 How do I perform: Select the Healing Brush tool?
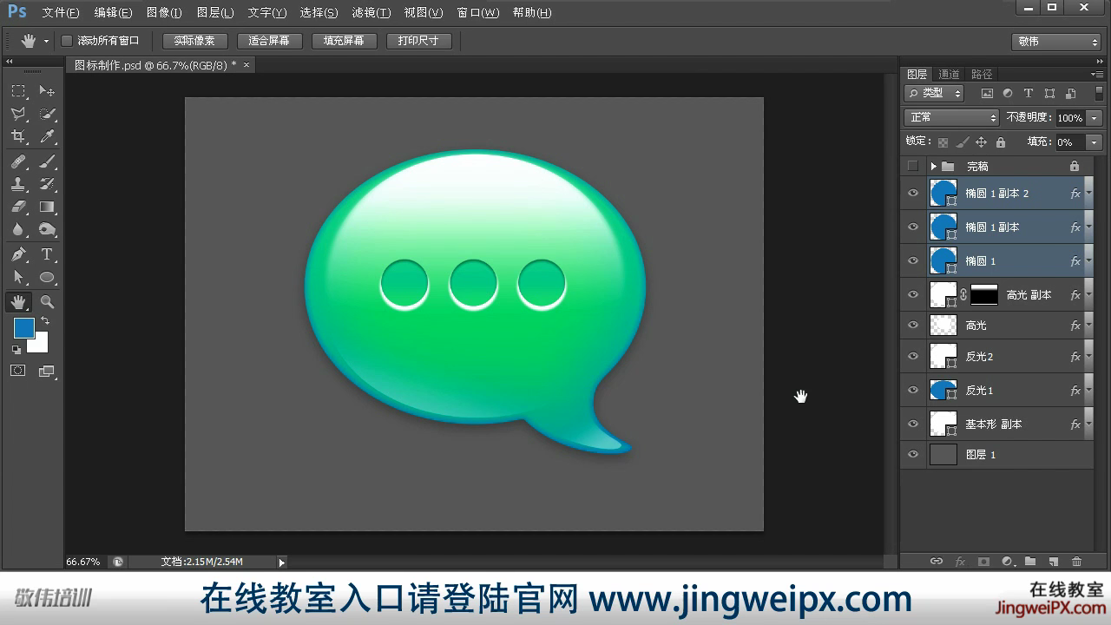18,161
